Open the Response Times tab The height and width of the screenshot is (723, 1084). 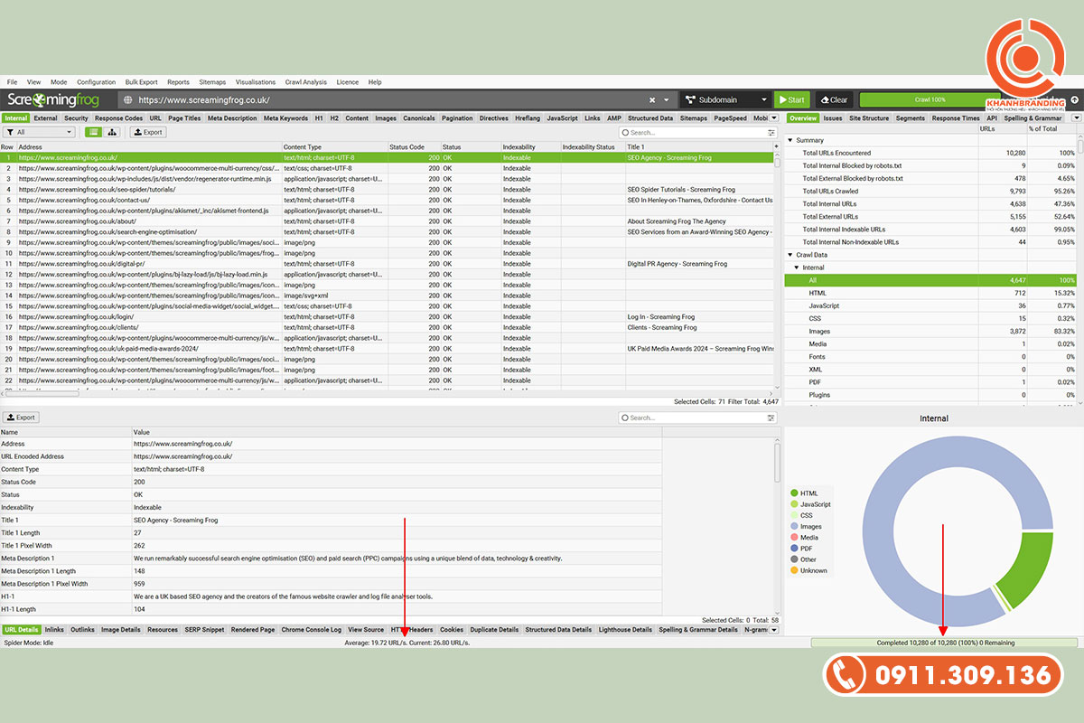pyautogui.click(x=956, y=118)
